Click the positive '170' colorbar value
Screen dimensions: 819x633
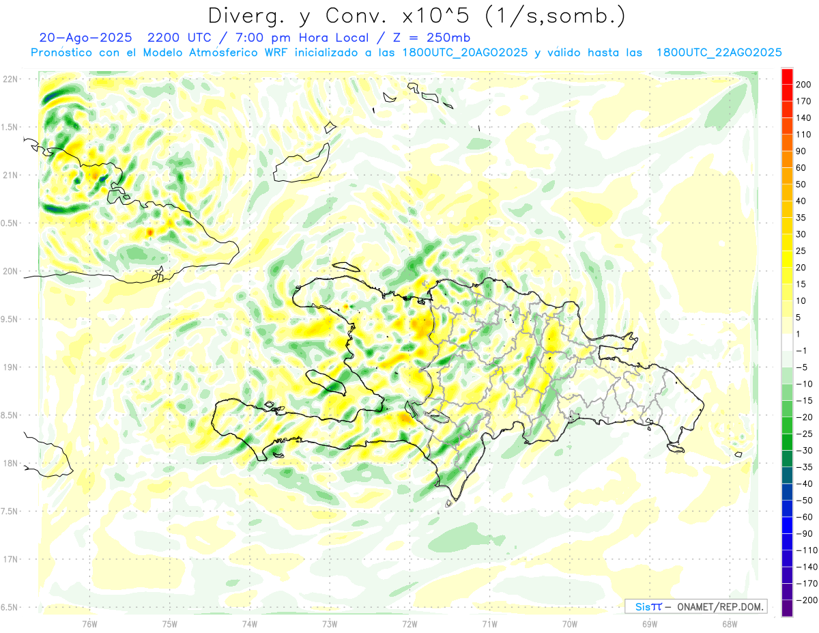[803, 101]
